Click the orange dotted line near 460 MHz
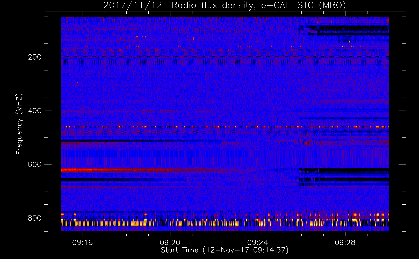This screenshot has height=259, width=419. pyautogui.click(x=225, y=127)
